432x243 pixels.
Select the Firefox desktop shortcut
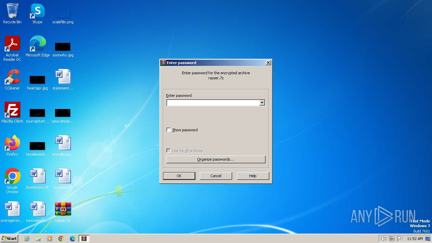click(x=12, y=146)
